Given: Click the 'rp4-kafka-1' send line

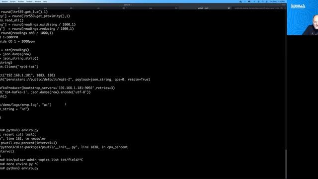Looking at the screenshot, I should pos(45,92).
